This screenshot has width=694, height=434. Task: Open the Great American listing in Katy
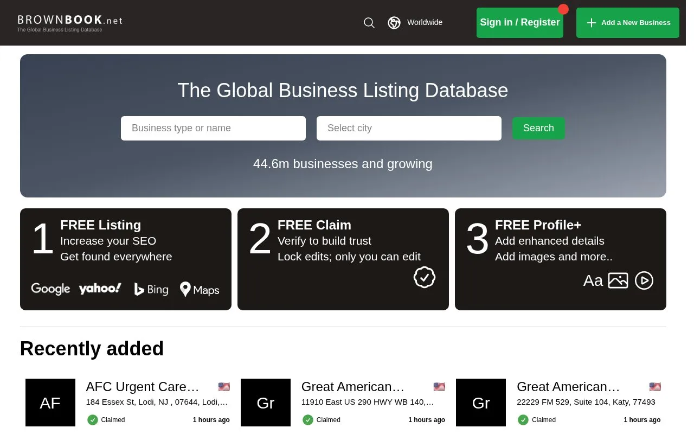(x=568, y=387)
